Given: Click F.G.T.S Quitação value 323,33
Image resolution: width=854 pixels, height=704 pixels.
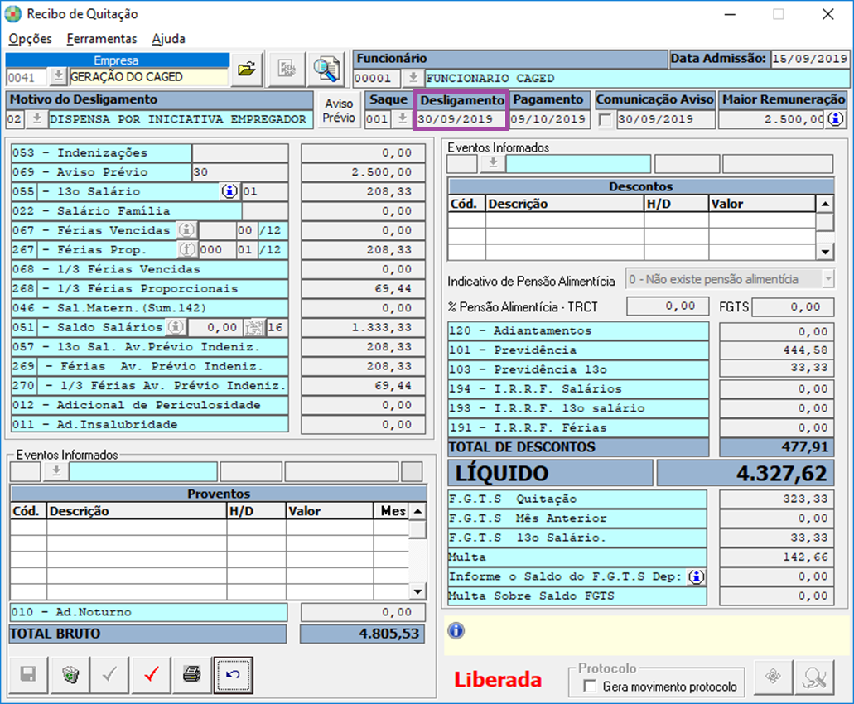Looking at the screenshot, I should tap(777, 499).
